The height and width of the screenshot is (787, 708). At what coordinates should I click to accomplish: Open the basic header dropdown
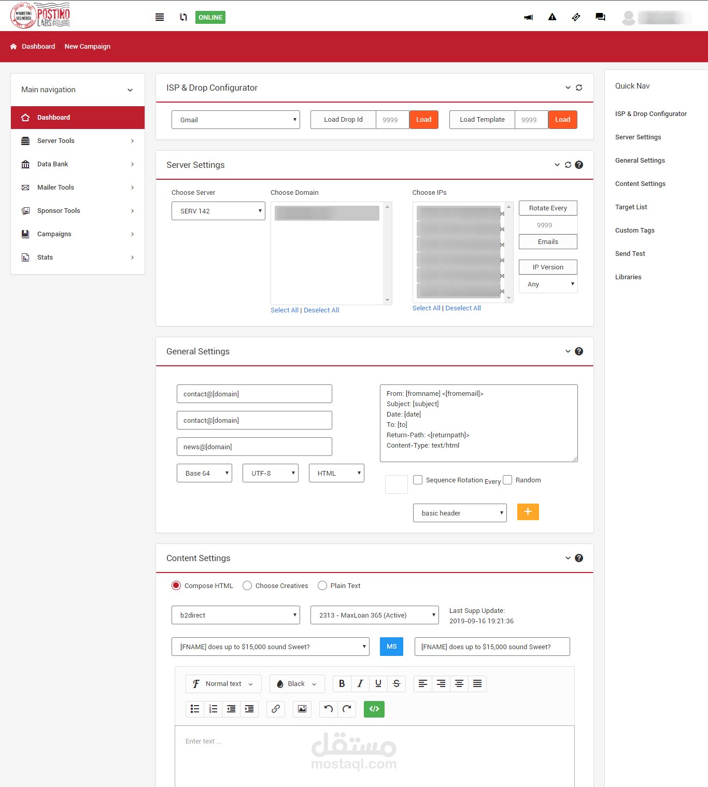point(460,513)
